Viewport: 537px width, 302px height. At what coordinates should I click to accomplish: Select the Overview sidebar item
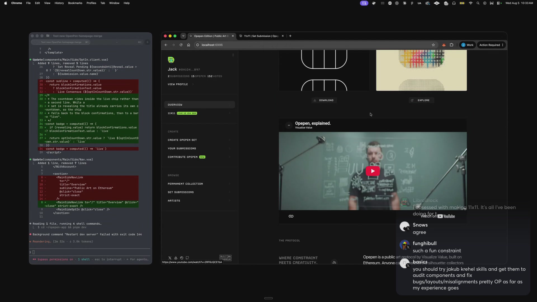199,105
